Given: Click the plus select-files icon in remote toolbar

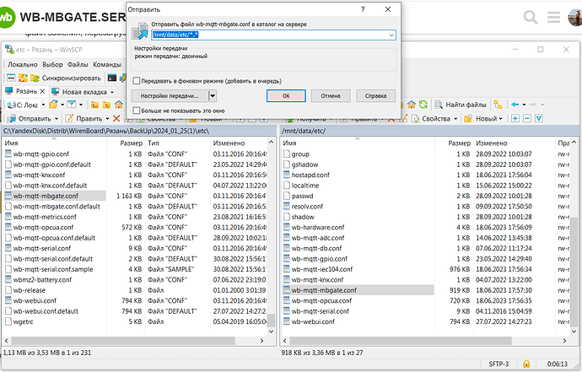Looking at the screenshot, I should click(x=515, y=118).
